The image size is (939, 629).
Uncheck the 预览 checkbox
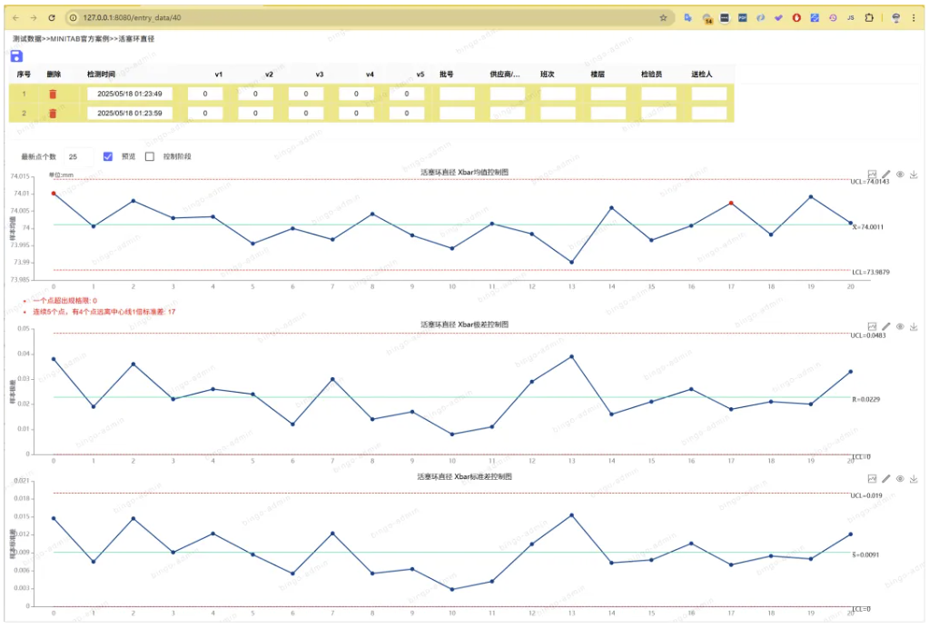tap(109, 156)
